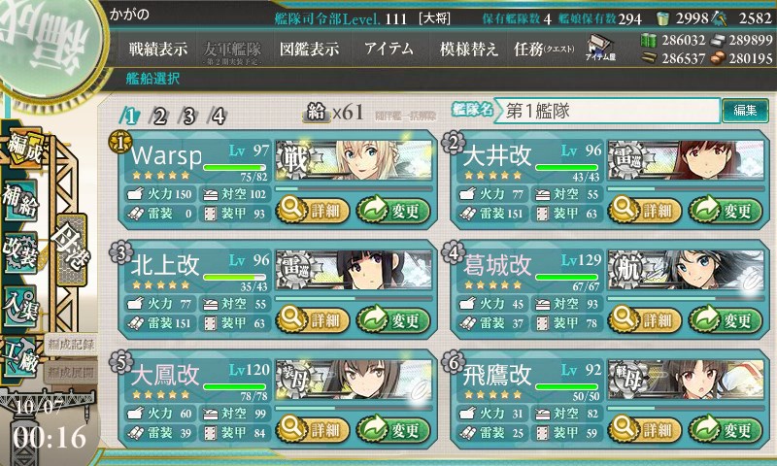Screen dimensions: 777x466
Task: Click the 母港 home port button
Action: tap(71, 250)
